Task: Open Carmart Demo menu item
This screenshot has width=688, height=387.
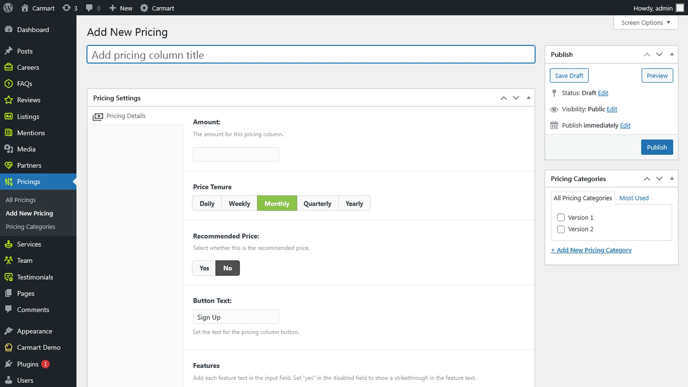Action: click(38, 347)
